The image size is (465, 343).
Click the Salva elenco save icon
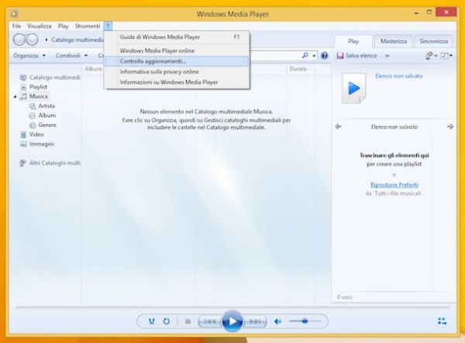tap(339, 56)
